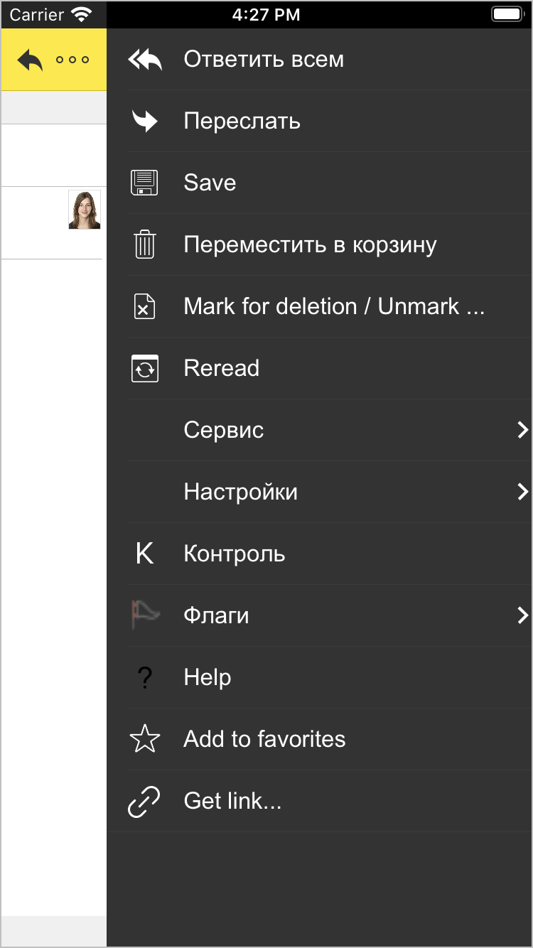
Task: Open the Help menu item
Action: click(x=208, y=677)
